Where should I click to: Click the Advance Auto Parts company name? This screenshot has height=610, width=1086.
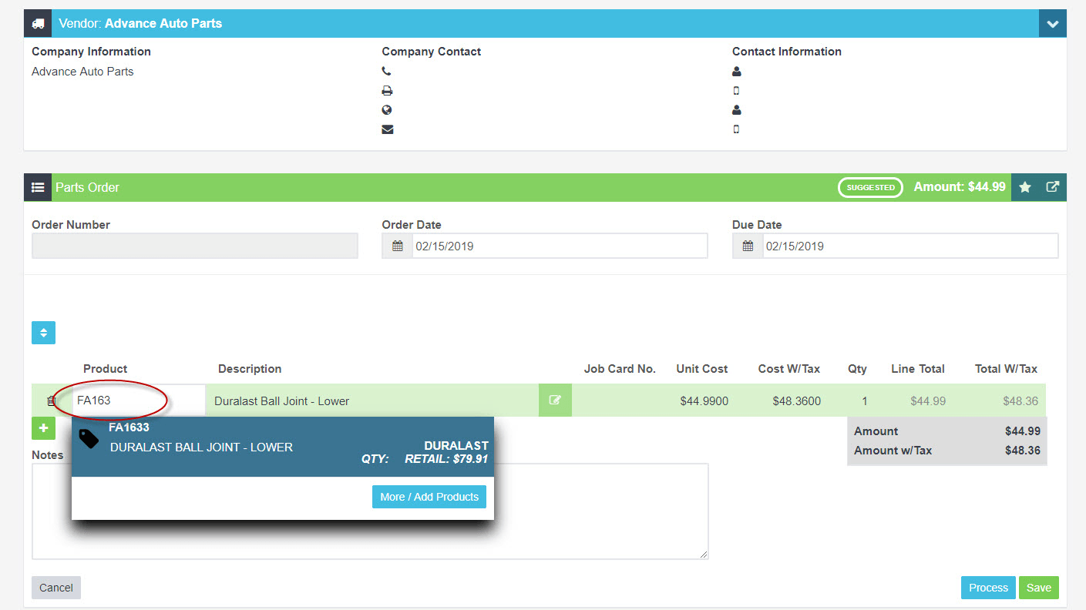[x=82, y=72]
